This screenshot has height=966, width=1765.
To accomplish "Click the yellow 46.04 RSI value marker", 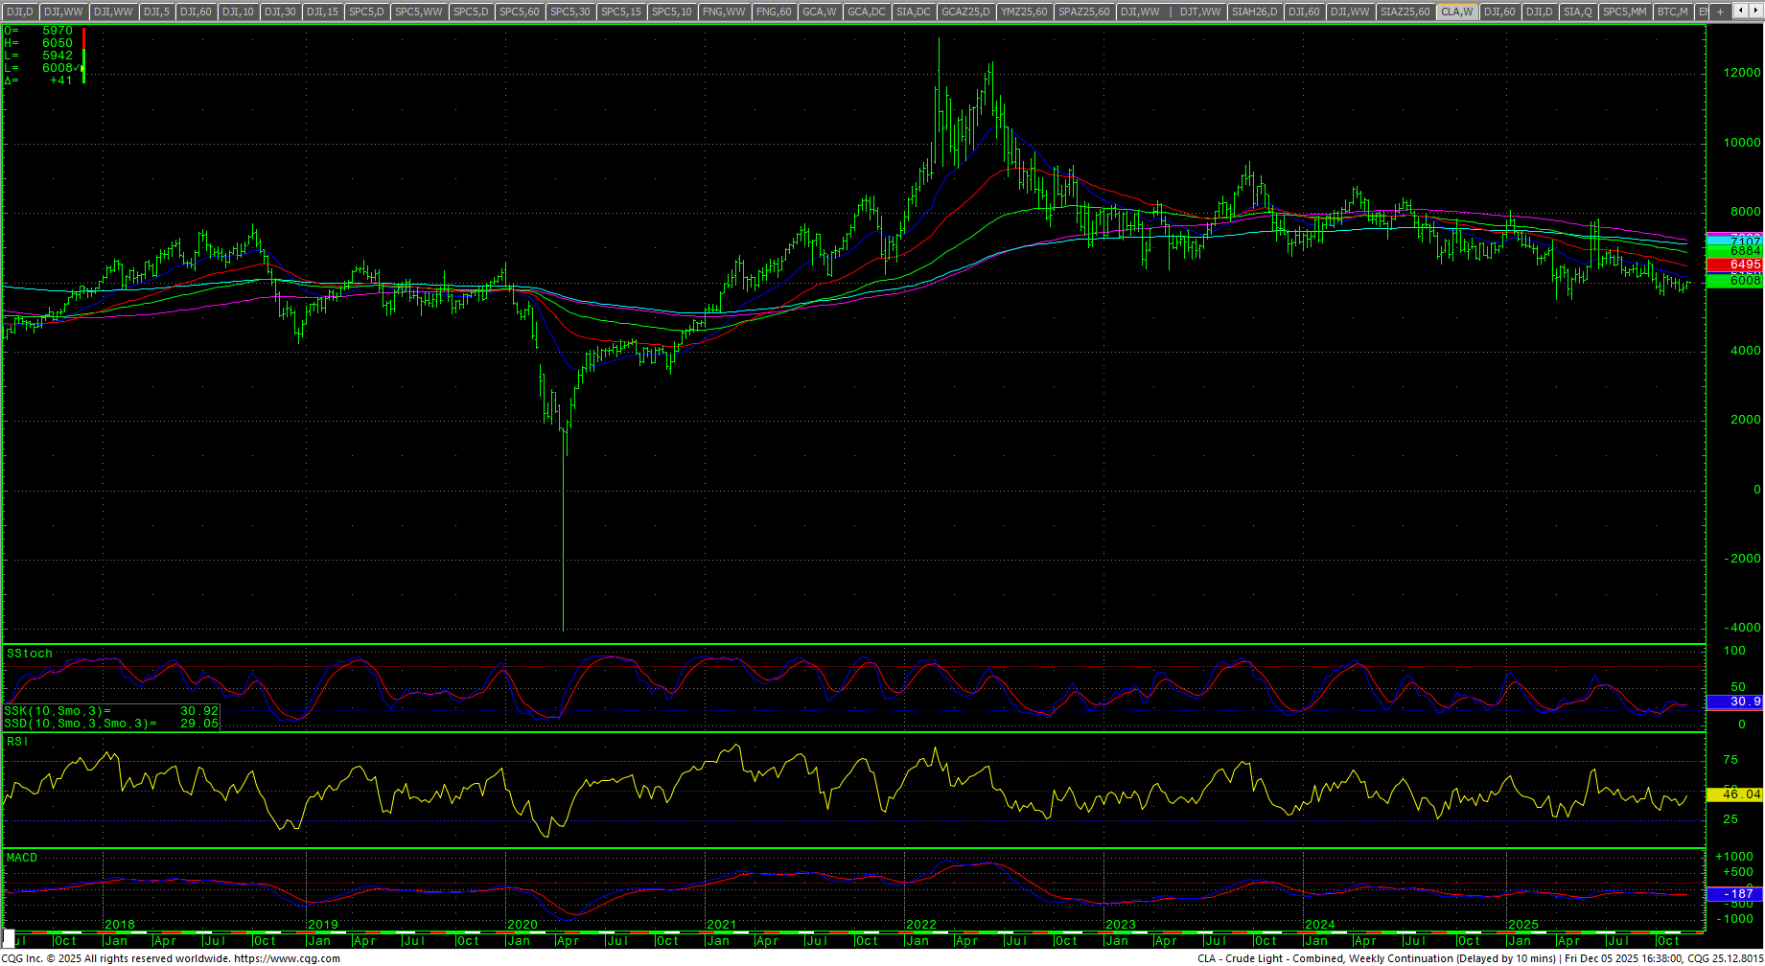I will point(1735,794).
